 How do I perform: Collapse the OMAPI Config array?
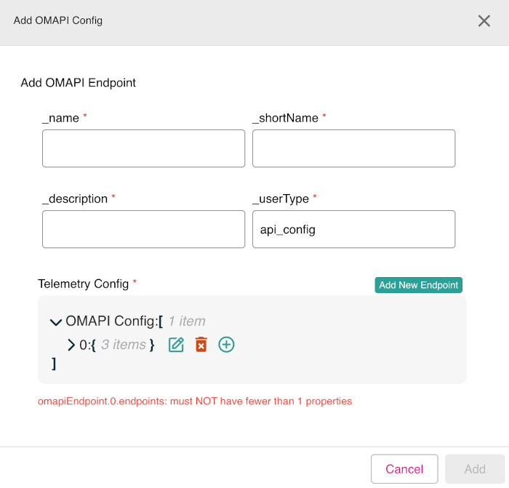coord(56,322)
